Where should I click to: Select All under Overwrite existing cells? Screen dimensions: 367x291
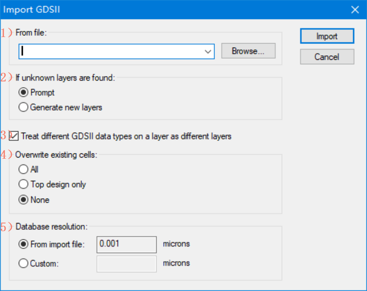[x=24, y=169]
